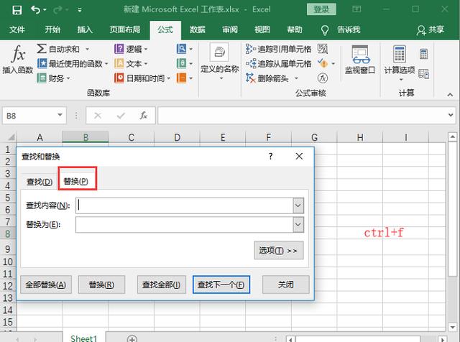Switch to the Review (审阅) tab
Image resolution: width=460 pixels, height=342 pixels.
tap(230, 29)
